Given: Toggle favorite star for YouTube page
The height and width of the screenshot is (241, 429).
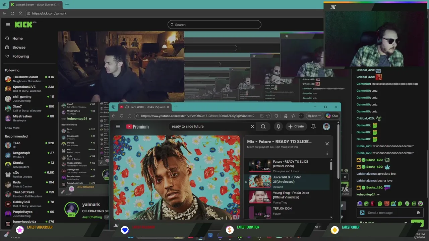Looking at the screenshot, I should [x=268, y=116].
